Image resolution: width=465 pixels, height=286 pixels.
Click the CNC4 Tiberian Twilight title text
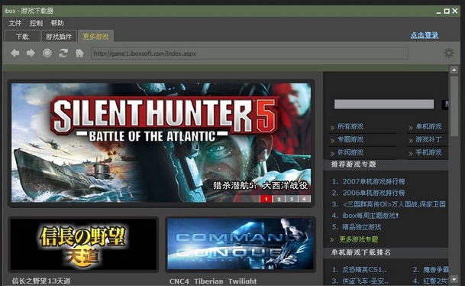click(213, 281)
